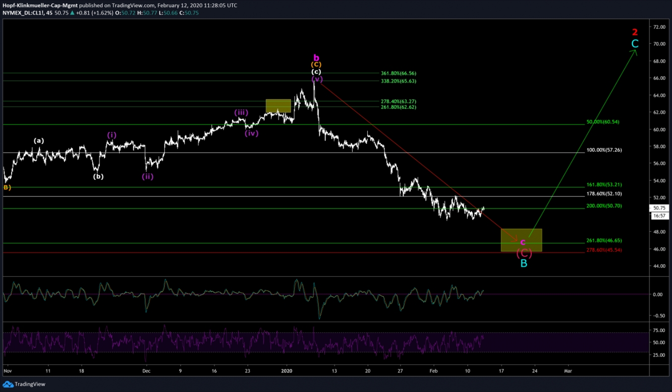672x392 pixels.
Task: Click the orange (C) label at the peak
Action: (316, 64)
